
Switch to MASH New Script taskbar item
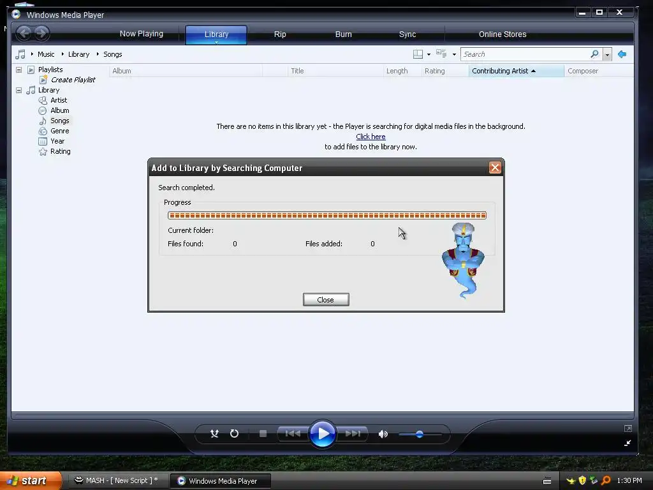(117, 480)
